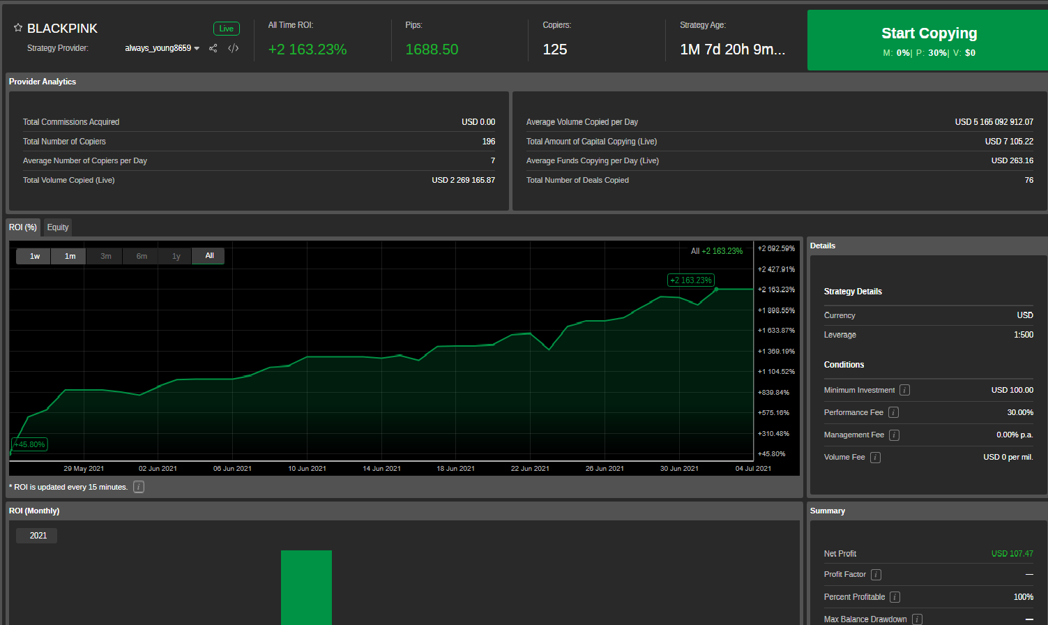
Task: Click Average Volume Copied value USD 5 165 092 912.07
Action: point(994,122)
